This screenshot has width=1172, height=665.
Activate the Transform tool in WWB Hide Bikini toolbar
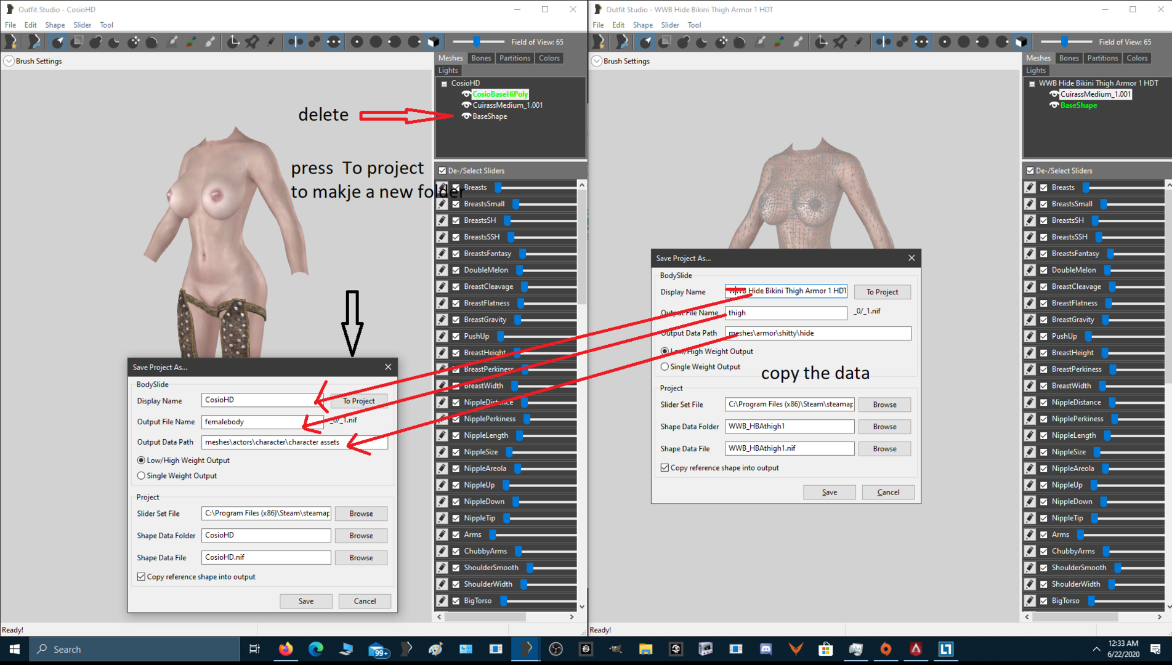(x=821, y=42)
